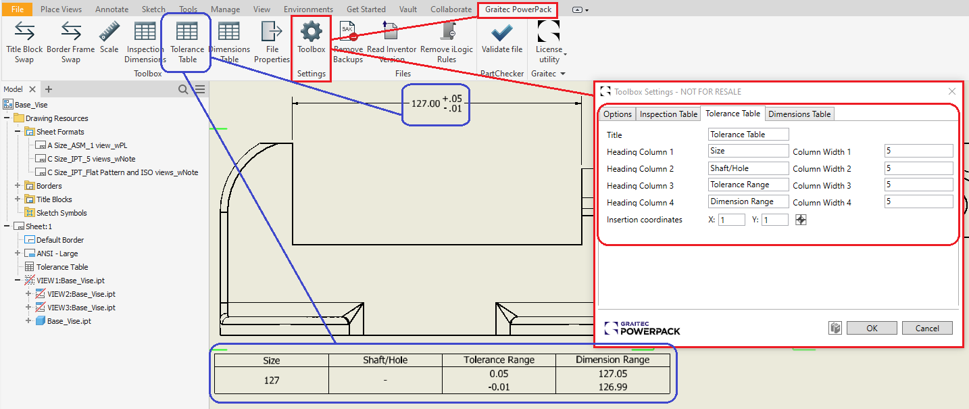Select Graitec PowerPack ribbon tab
This screenshot has width=969, height=409.
[518, 9]
